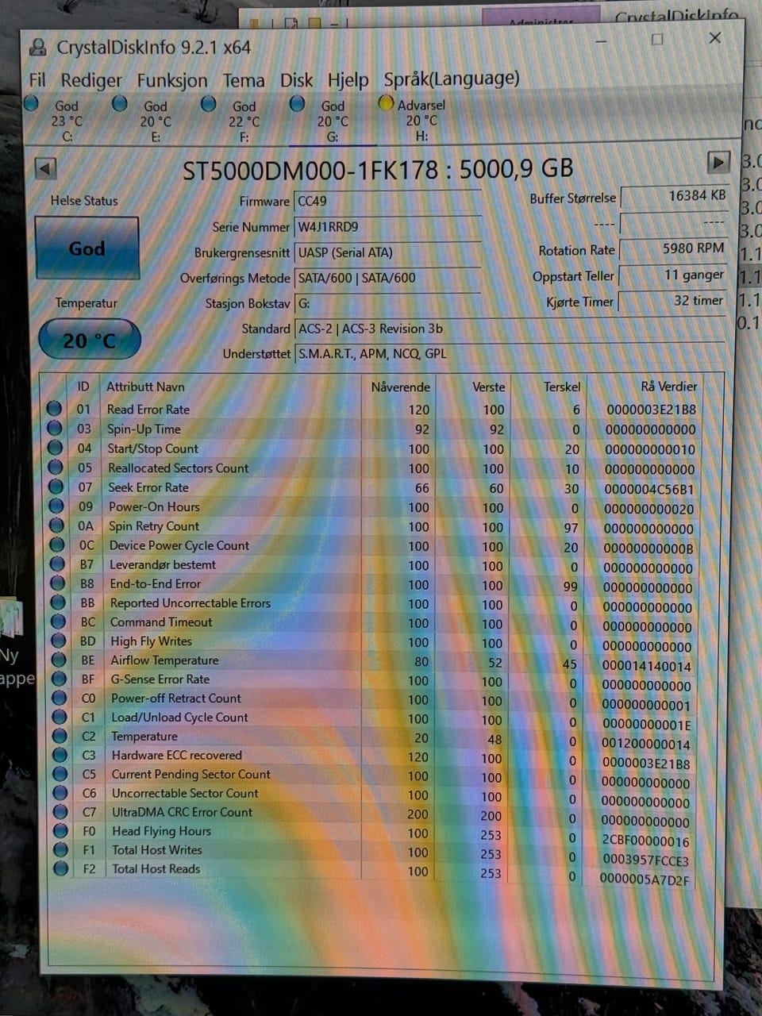The image size is (762, 1016).
Task: Click the serial number field W4J1RRD9
Action: (387, 227)
